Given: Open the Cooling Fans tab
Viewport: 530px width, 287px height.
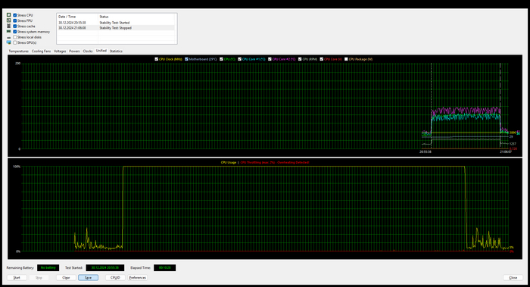Looking at the screenshot, I should [x=41, y=51].
